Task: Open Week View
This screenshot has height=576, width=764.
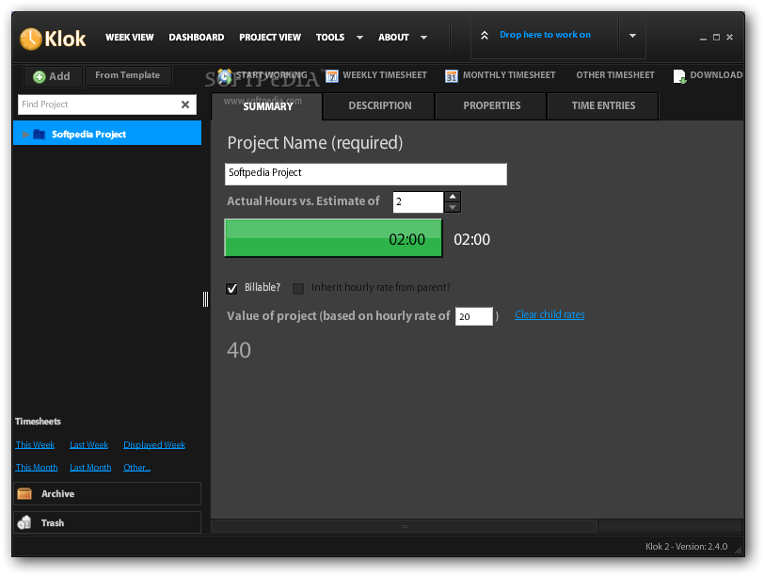Action: point(130,38)
